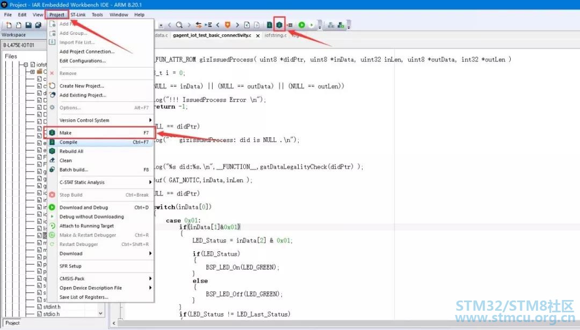The height and width of the screenshot is (330, 580).
Task: Click the Go To line toolbar icon
Action: click(208, 25)
